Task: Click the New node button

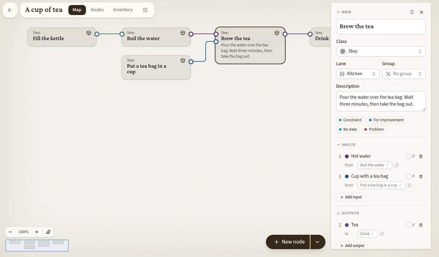Action: pos(288,242)
